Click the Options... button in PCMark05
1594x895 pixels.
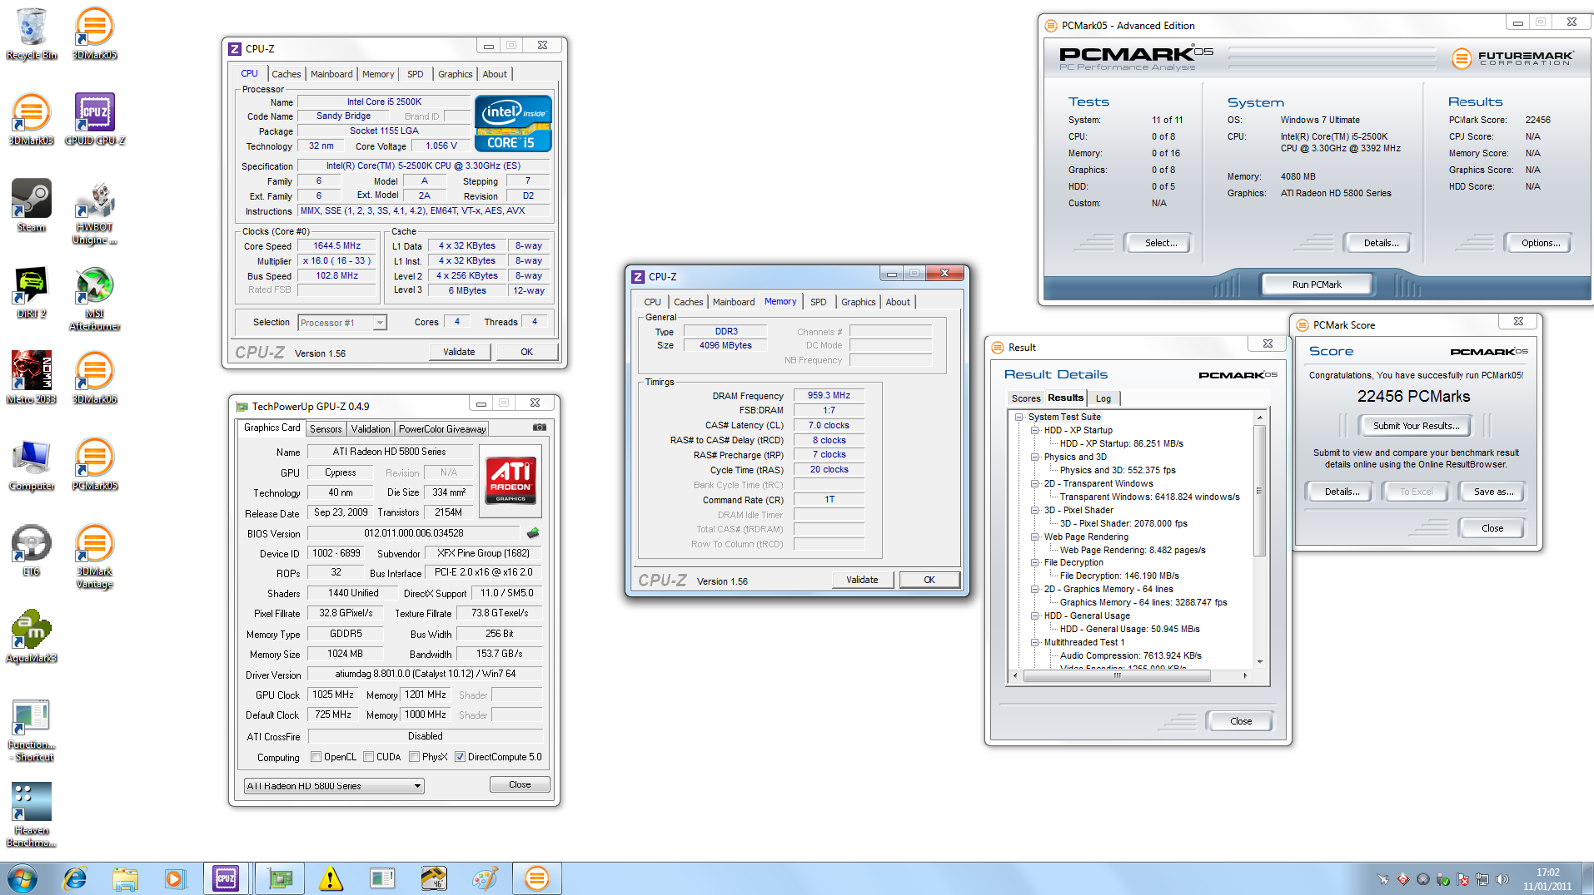click(1540, 243)
